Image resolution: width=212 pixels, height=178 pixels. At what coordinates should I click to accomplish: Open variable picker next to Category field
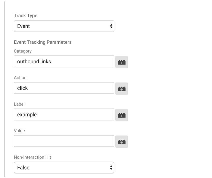122,62
